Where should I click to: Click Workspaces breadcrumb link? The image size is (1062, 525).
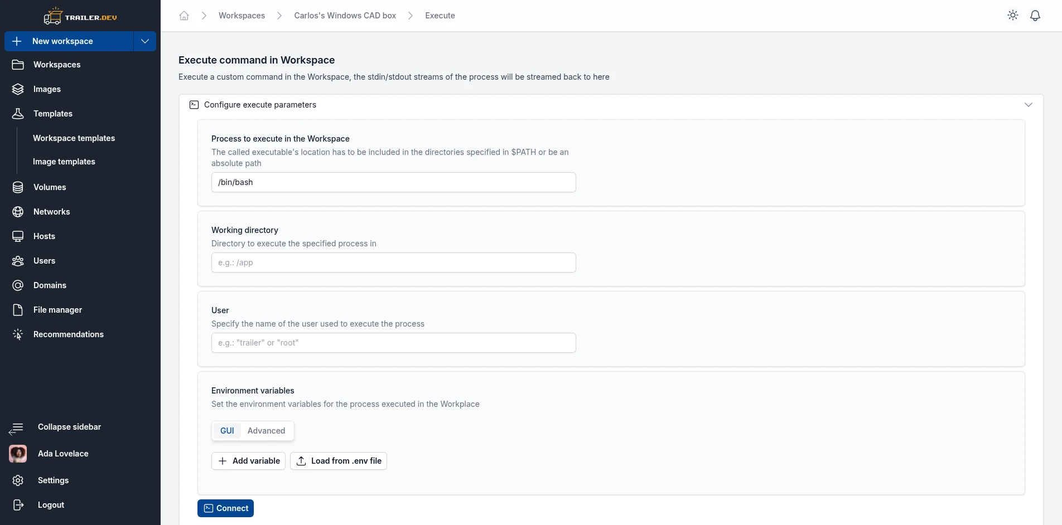click(242, 16)
